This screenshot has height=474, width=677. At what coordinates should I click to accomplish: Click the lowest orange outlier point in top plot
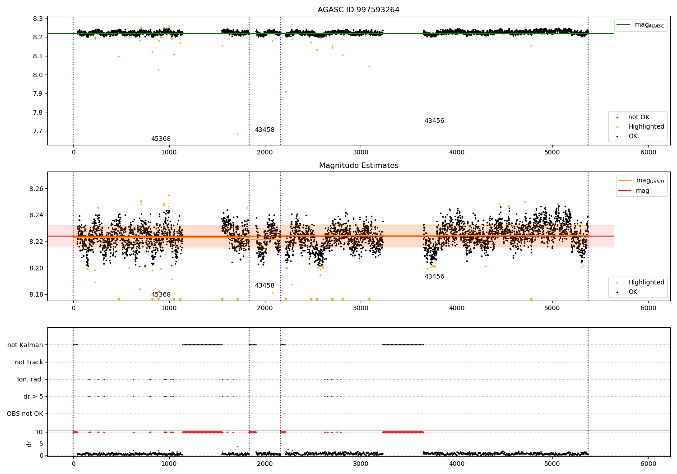237,134
